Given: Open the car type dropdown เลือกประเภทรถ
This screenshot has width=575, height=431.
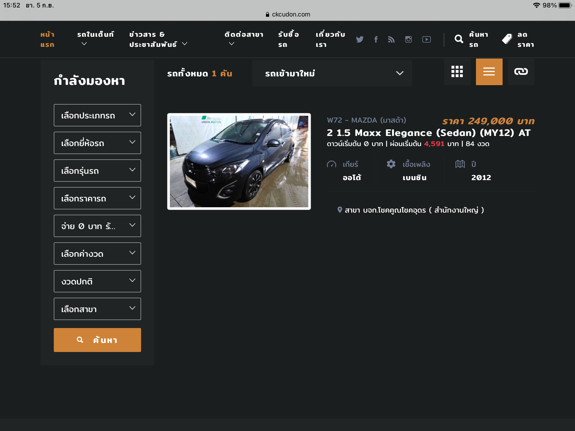Looking at the screenshot, I should [97, 115].
